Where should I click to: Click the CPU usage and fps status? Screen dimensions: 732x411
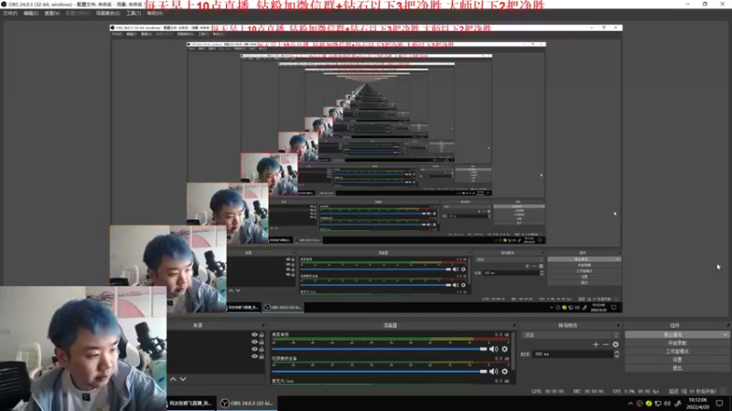click(x=638, y=392)
